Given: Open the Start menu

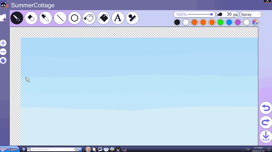Looking at the screenshot, I should coord(10,149).
